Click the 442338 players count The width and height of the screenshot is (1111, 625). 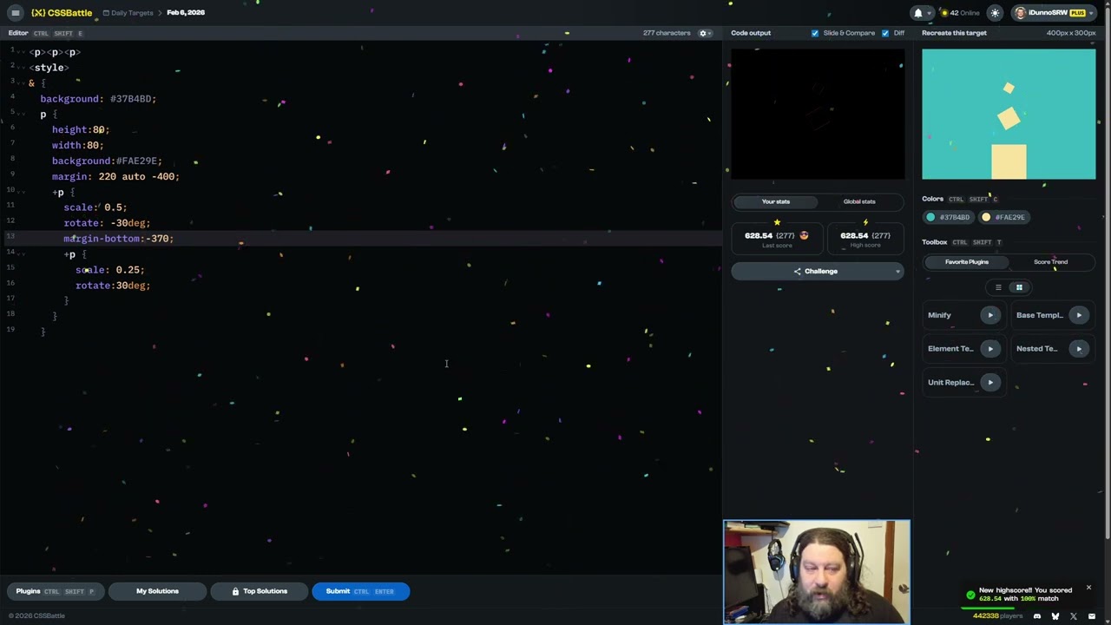[997, 616]
